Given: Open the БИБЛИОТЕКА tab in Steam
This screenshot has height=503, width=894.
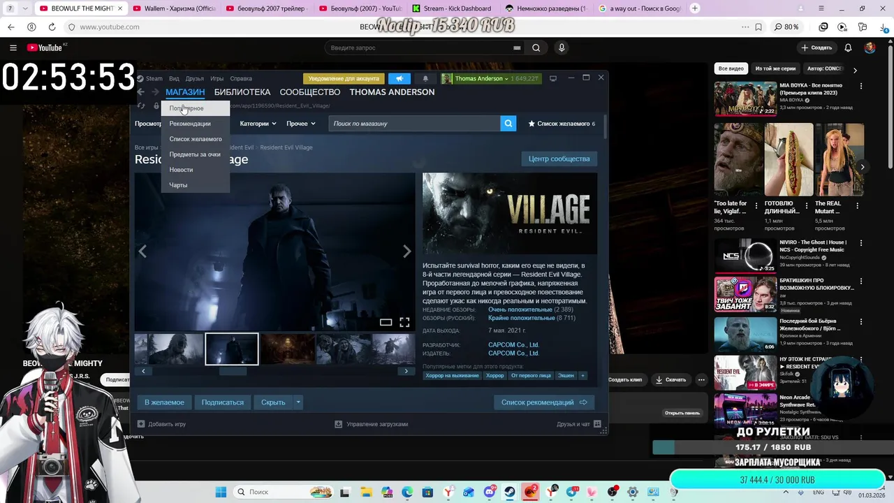Looking at the screenshot, I should coord(242,92).
